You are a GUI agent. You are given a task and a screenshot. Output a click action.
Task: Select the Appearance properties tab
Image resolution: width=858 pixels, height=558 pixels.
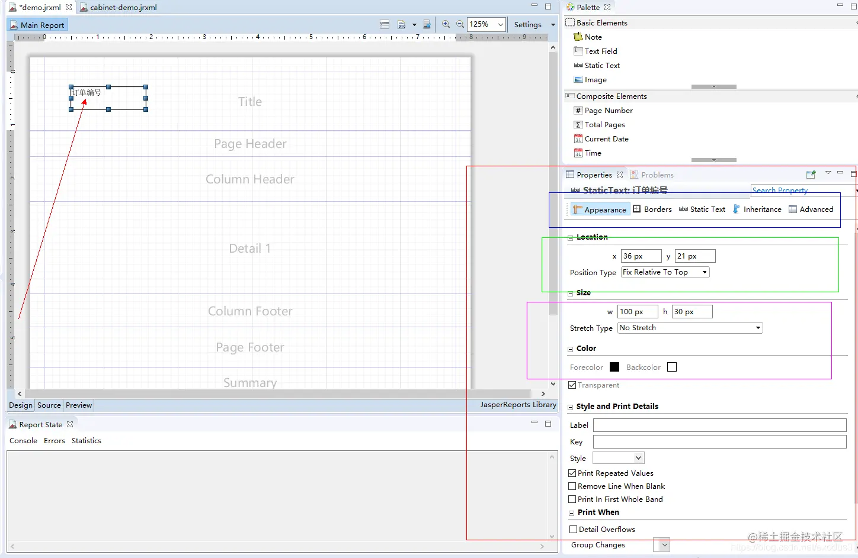pyautogui.click(x=600, y=209)
